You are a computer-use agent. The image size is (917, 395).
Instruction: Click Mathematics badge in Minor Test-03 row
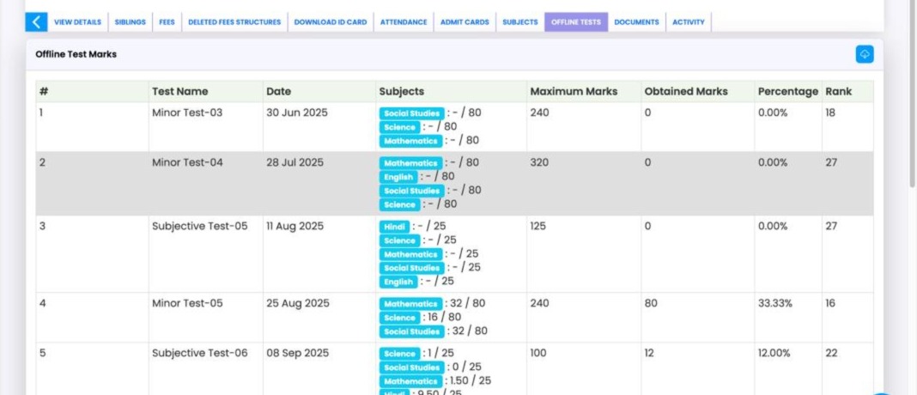(x=410, y=141)
